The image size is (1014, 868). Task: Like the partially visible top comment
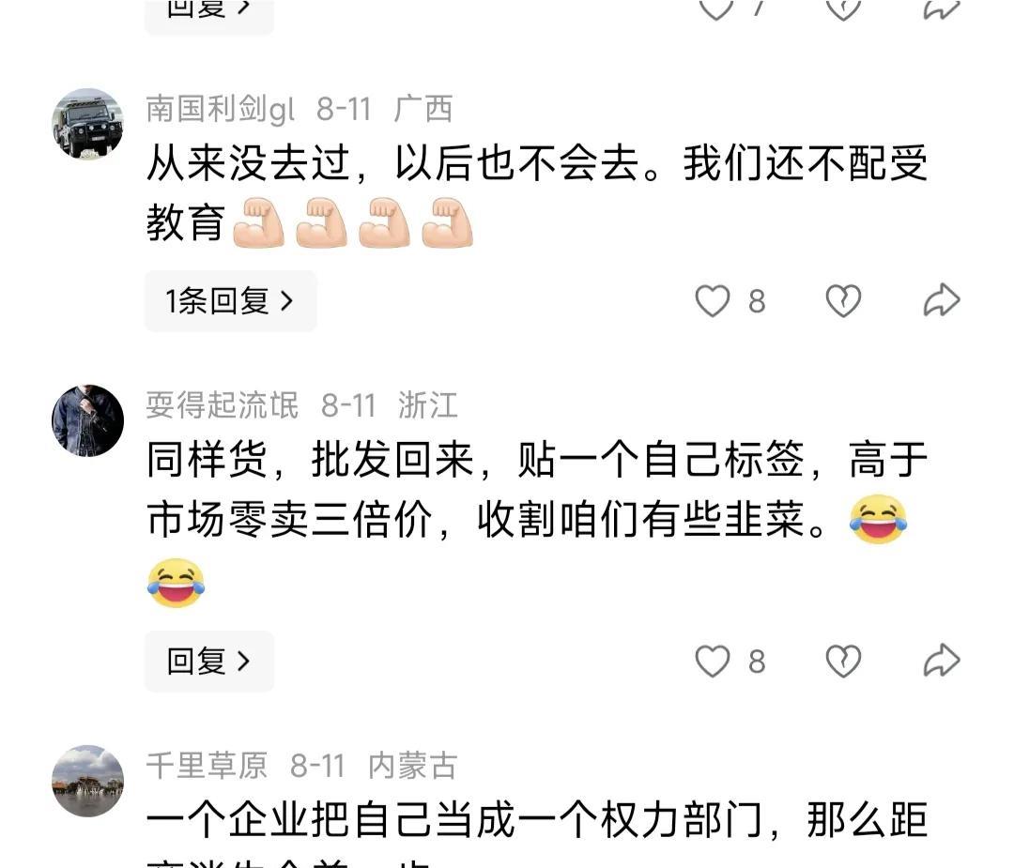click(715, 9)
